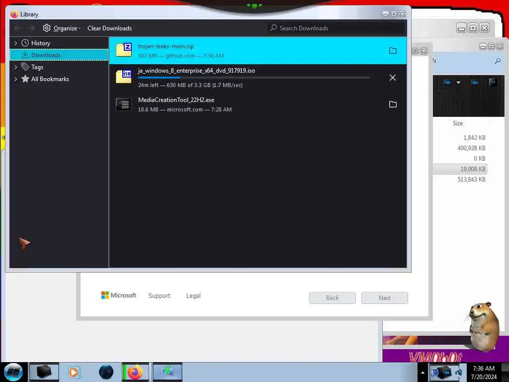Open the view options dropdown arrow in Explorer

click(x=458, y=83)
